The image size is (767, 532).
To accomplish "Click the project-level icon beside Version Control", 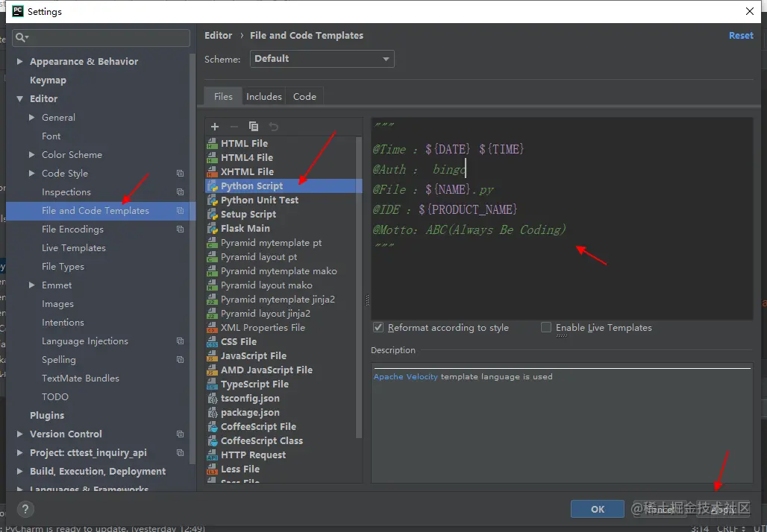I will pyautogui.click(x=180, y=434).
